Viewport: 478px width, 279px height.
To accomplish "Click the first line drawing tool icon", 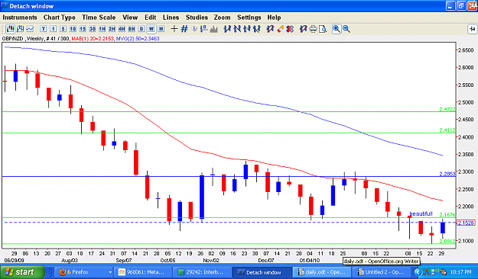I will point(227,29).
